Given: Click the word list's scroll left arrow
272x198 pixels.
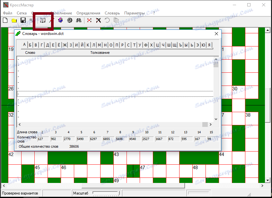Looking at the screenshot, I should [20, 124].
